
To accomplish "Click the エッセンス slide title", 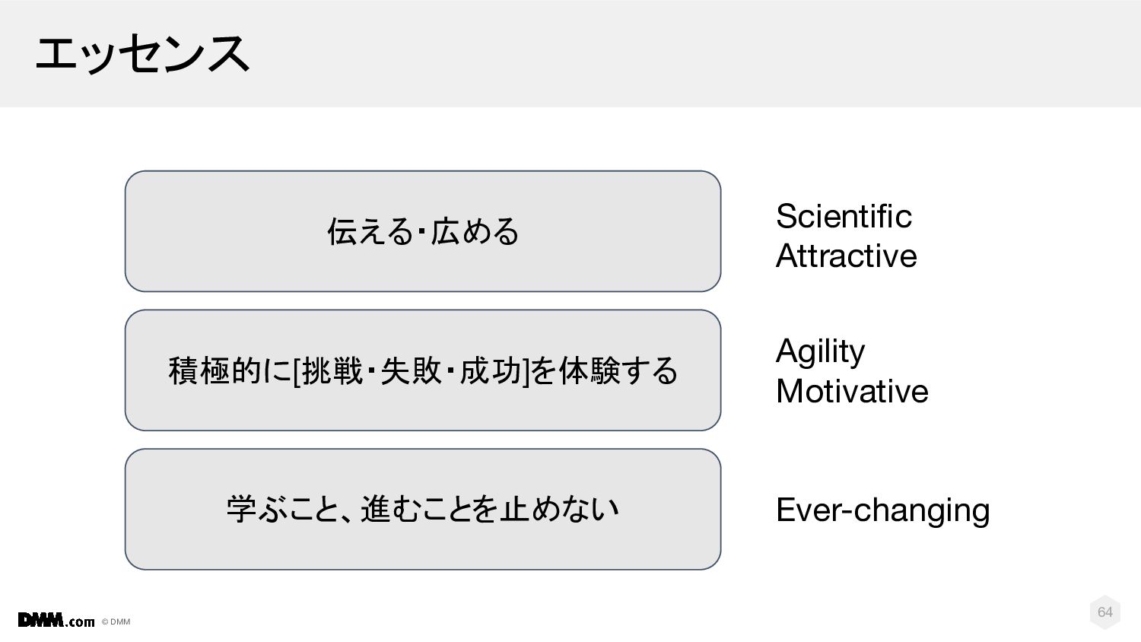I will (x=142, y=54).
